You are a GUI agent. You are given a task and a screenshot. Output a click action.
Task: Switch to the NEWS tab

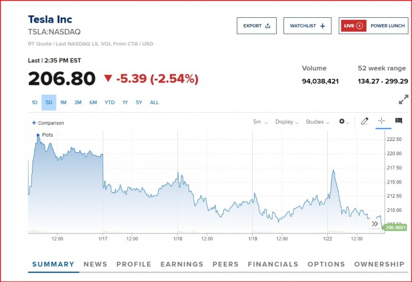click(x=95, y=264)
